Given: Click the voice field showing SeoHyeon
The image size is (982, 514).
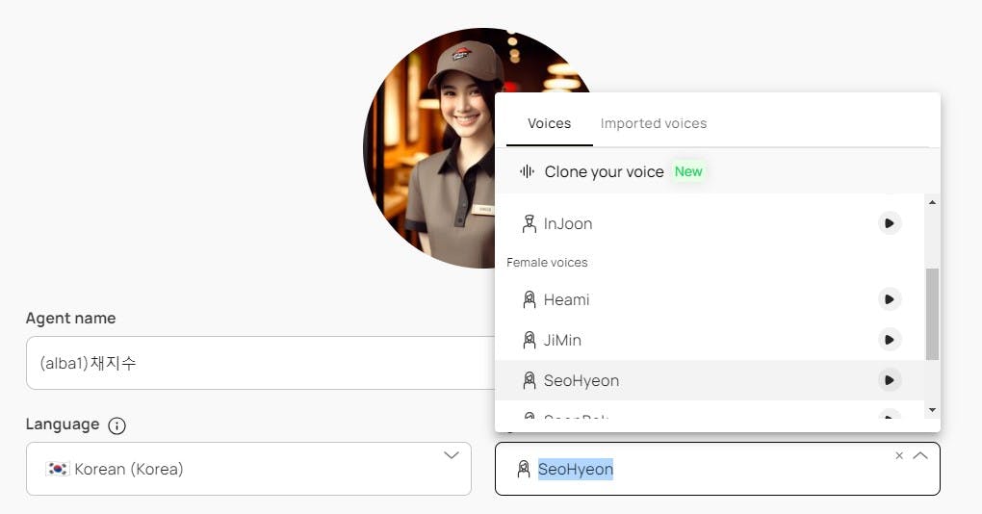Looking at the screenshot, I should pyautogui.click(x=717, y=469).
